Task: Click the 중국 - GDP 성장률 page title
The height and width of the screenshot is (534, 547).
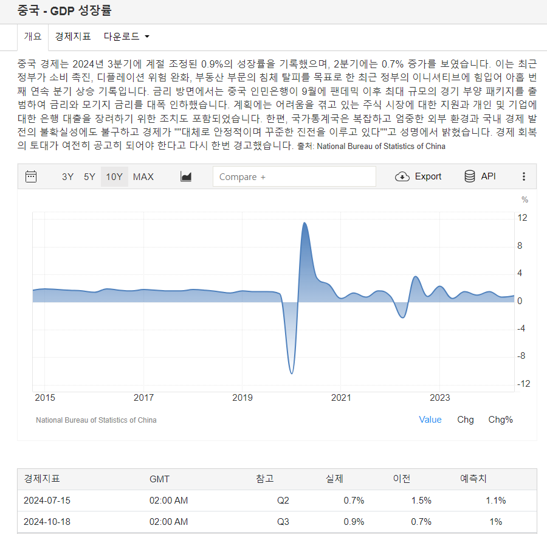Action: [64, 10]
